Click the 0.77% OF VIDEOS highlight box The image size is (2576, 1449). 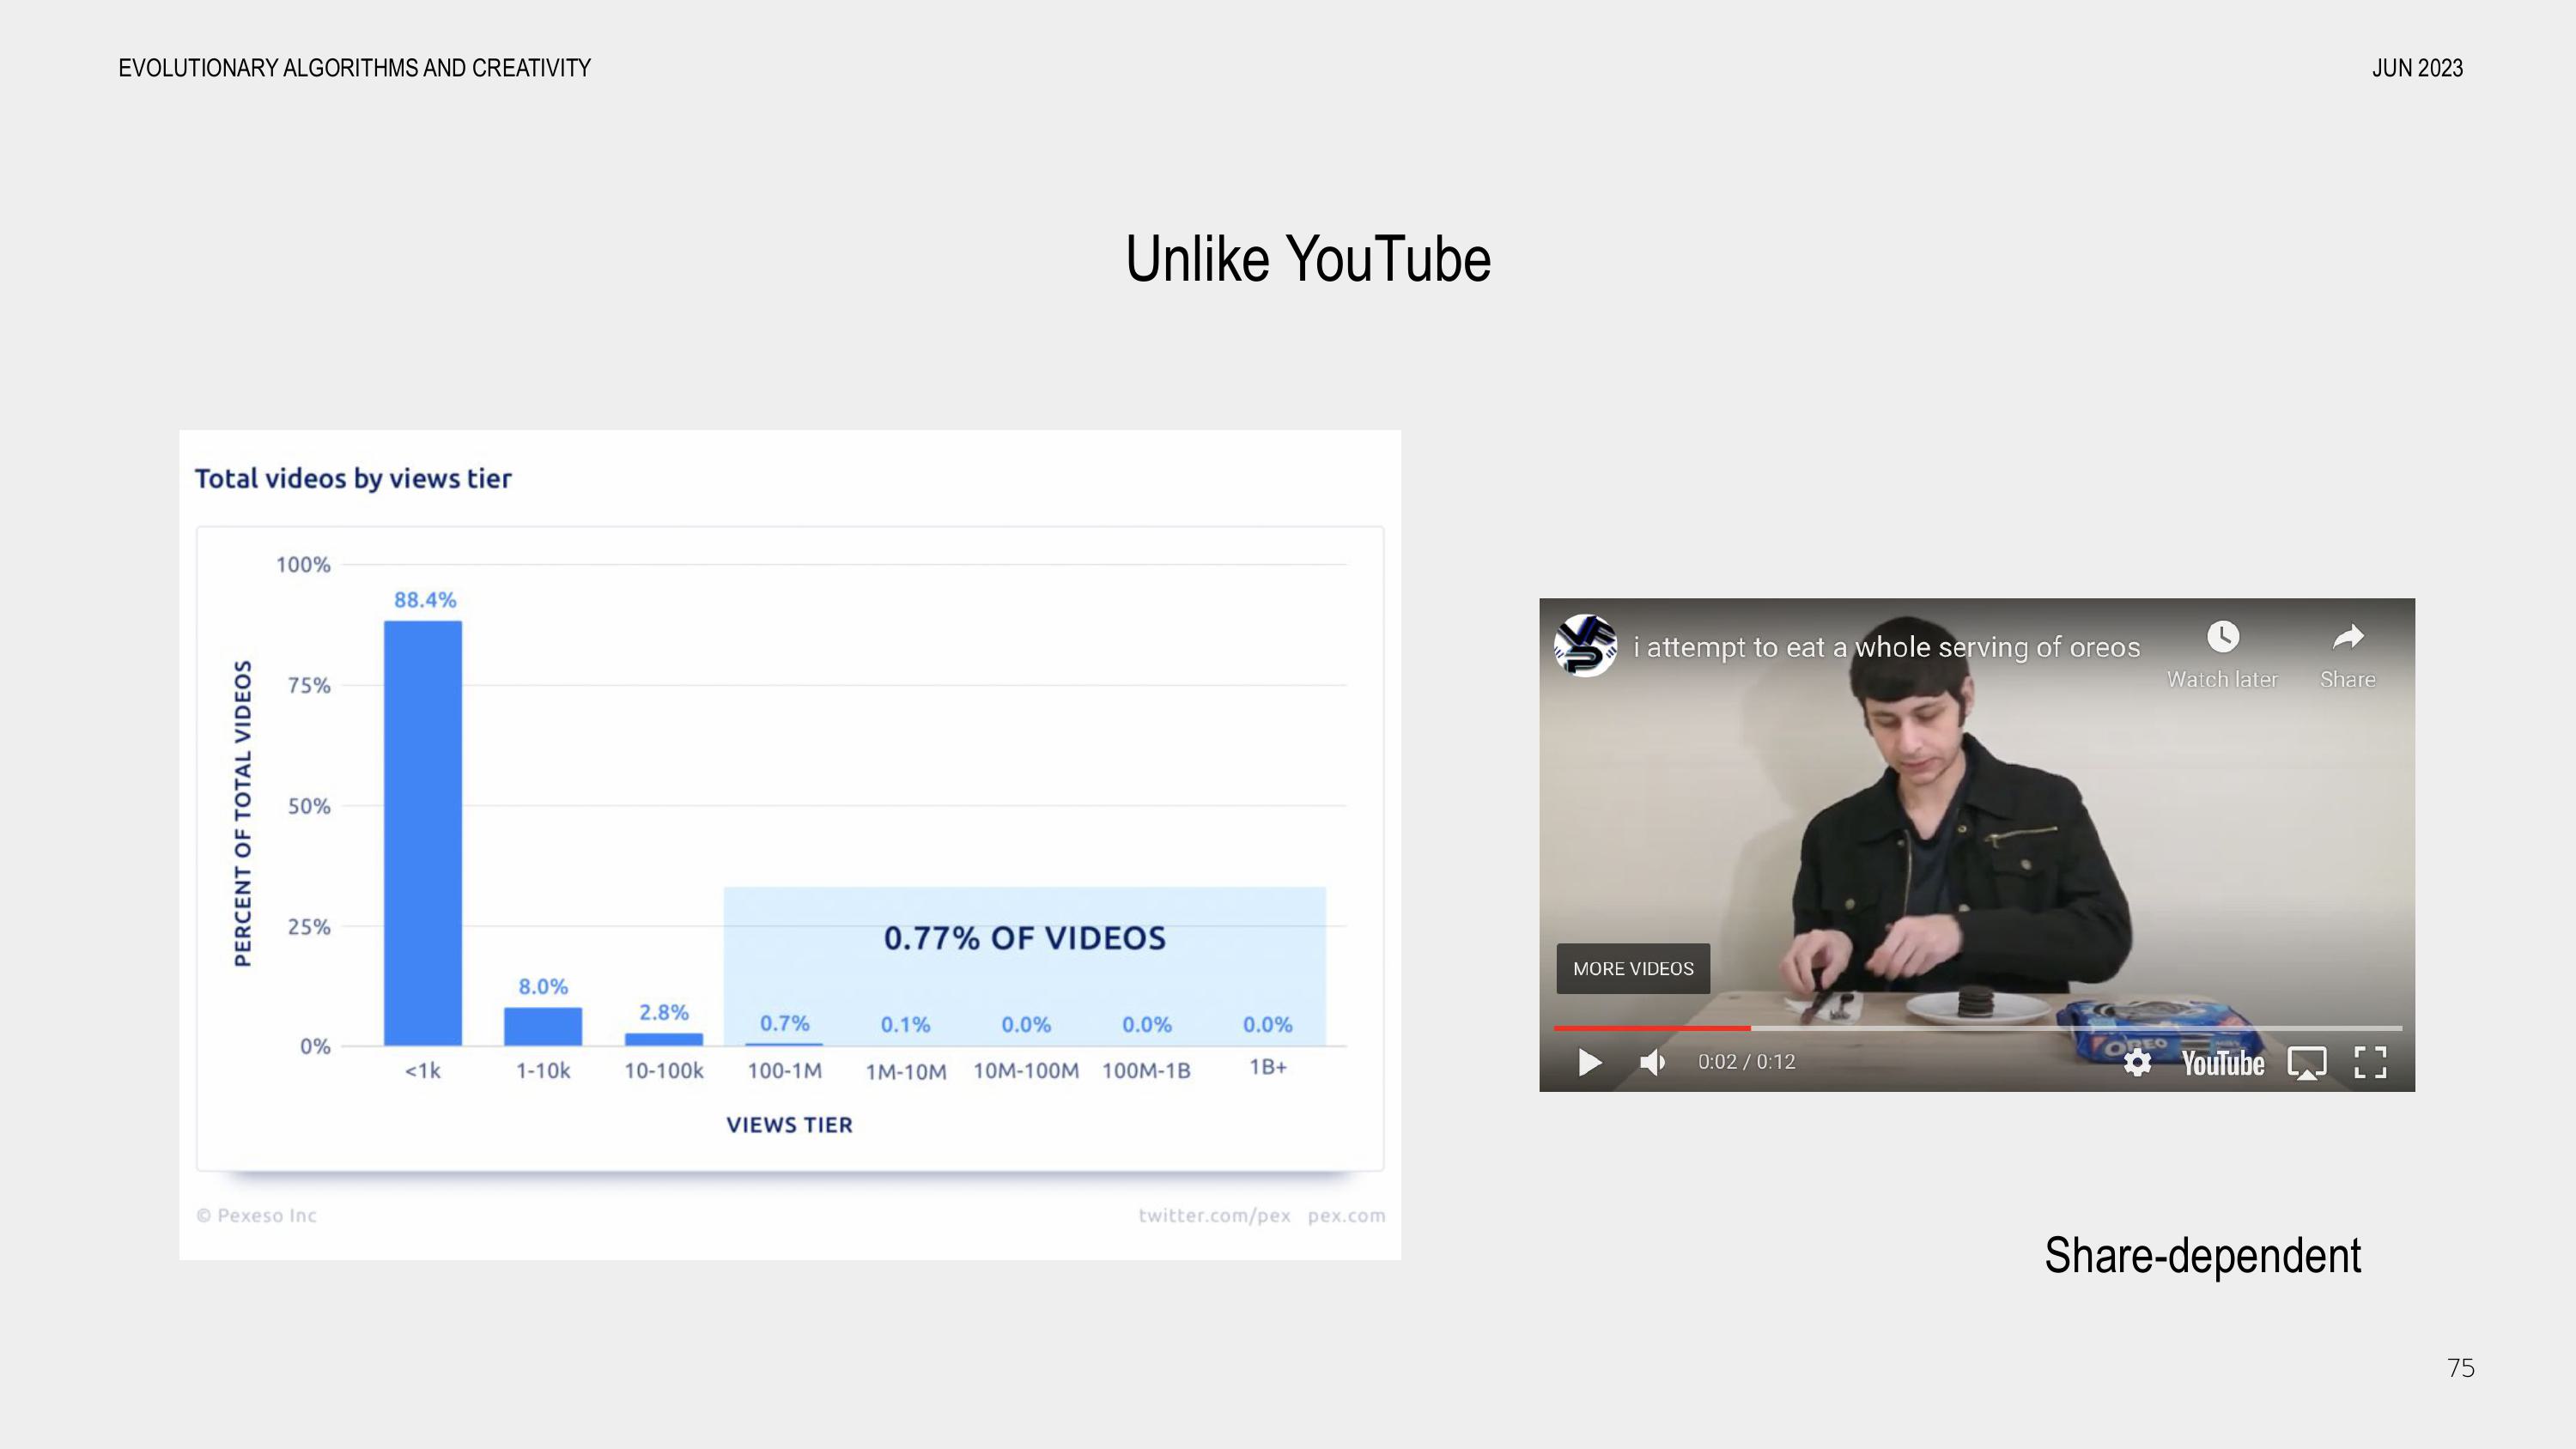tap(1024, 937)
